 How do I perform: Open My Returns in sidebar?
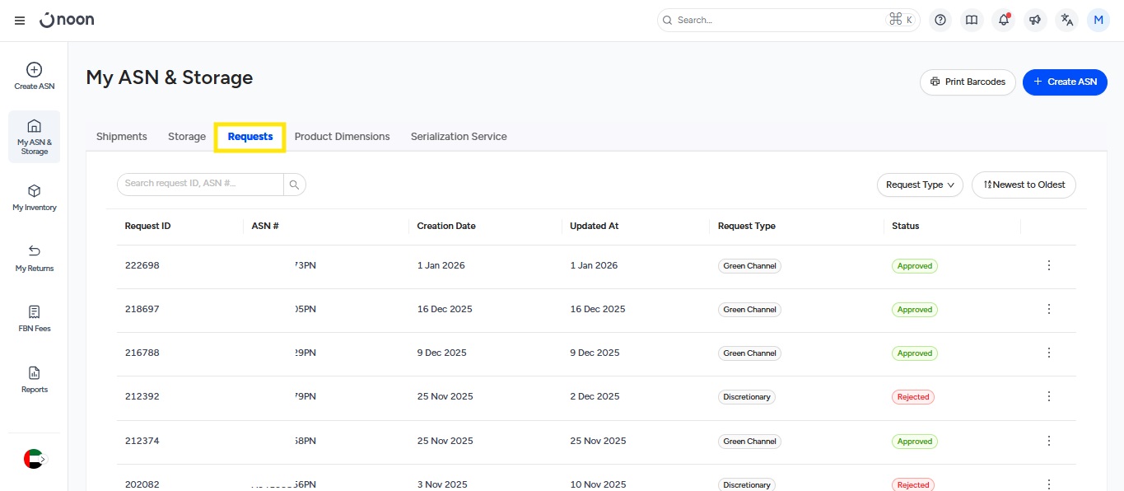coord(35,258)
